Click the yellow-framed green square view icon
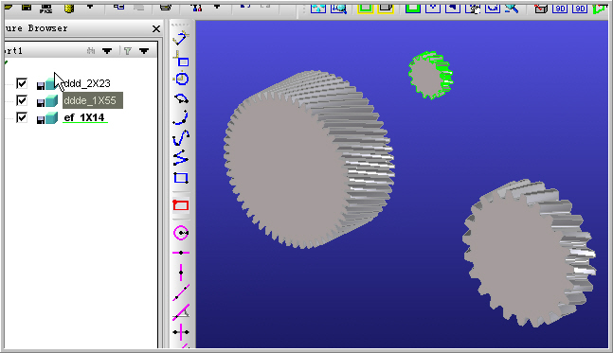613x353 pixels. coord(366,9)
